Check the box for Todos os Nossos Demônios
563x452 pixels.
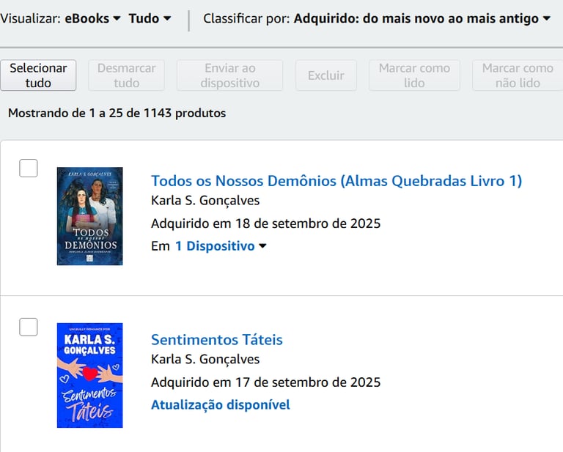[x=29, y=168]
